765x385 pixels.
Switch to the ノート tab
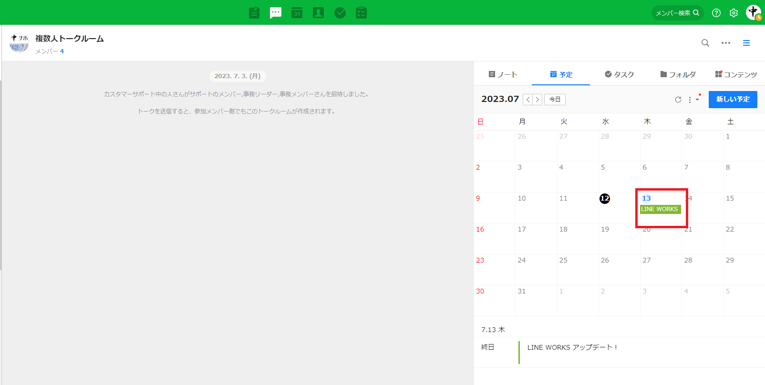(x=503, y=74)
